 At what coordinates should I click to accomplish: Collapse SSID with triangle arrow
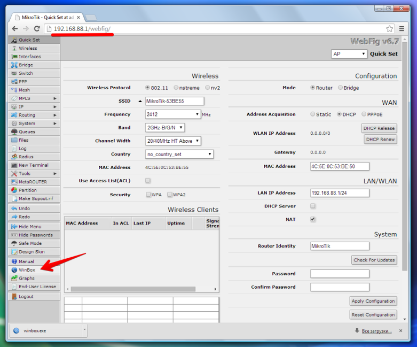140,101
